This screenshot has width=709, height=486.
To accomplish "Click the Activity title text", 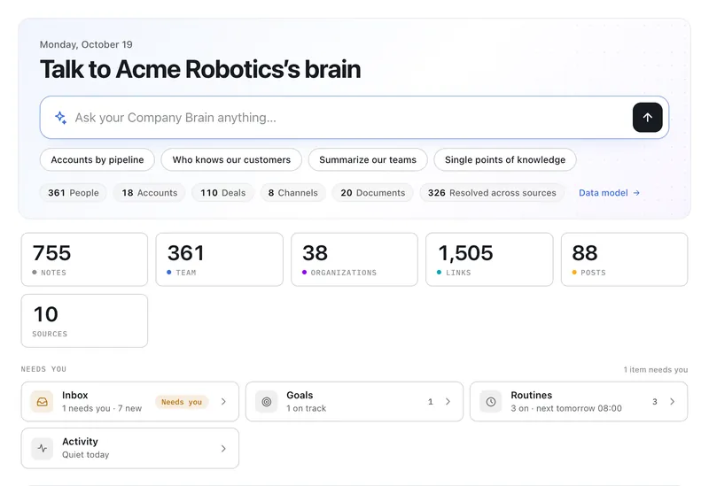I will click(80, 441).
